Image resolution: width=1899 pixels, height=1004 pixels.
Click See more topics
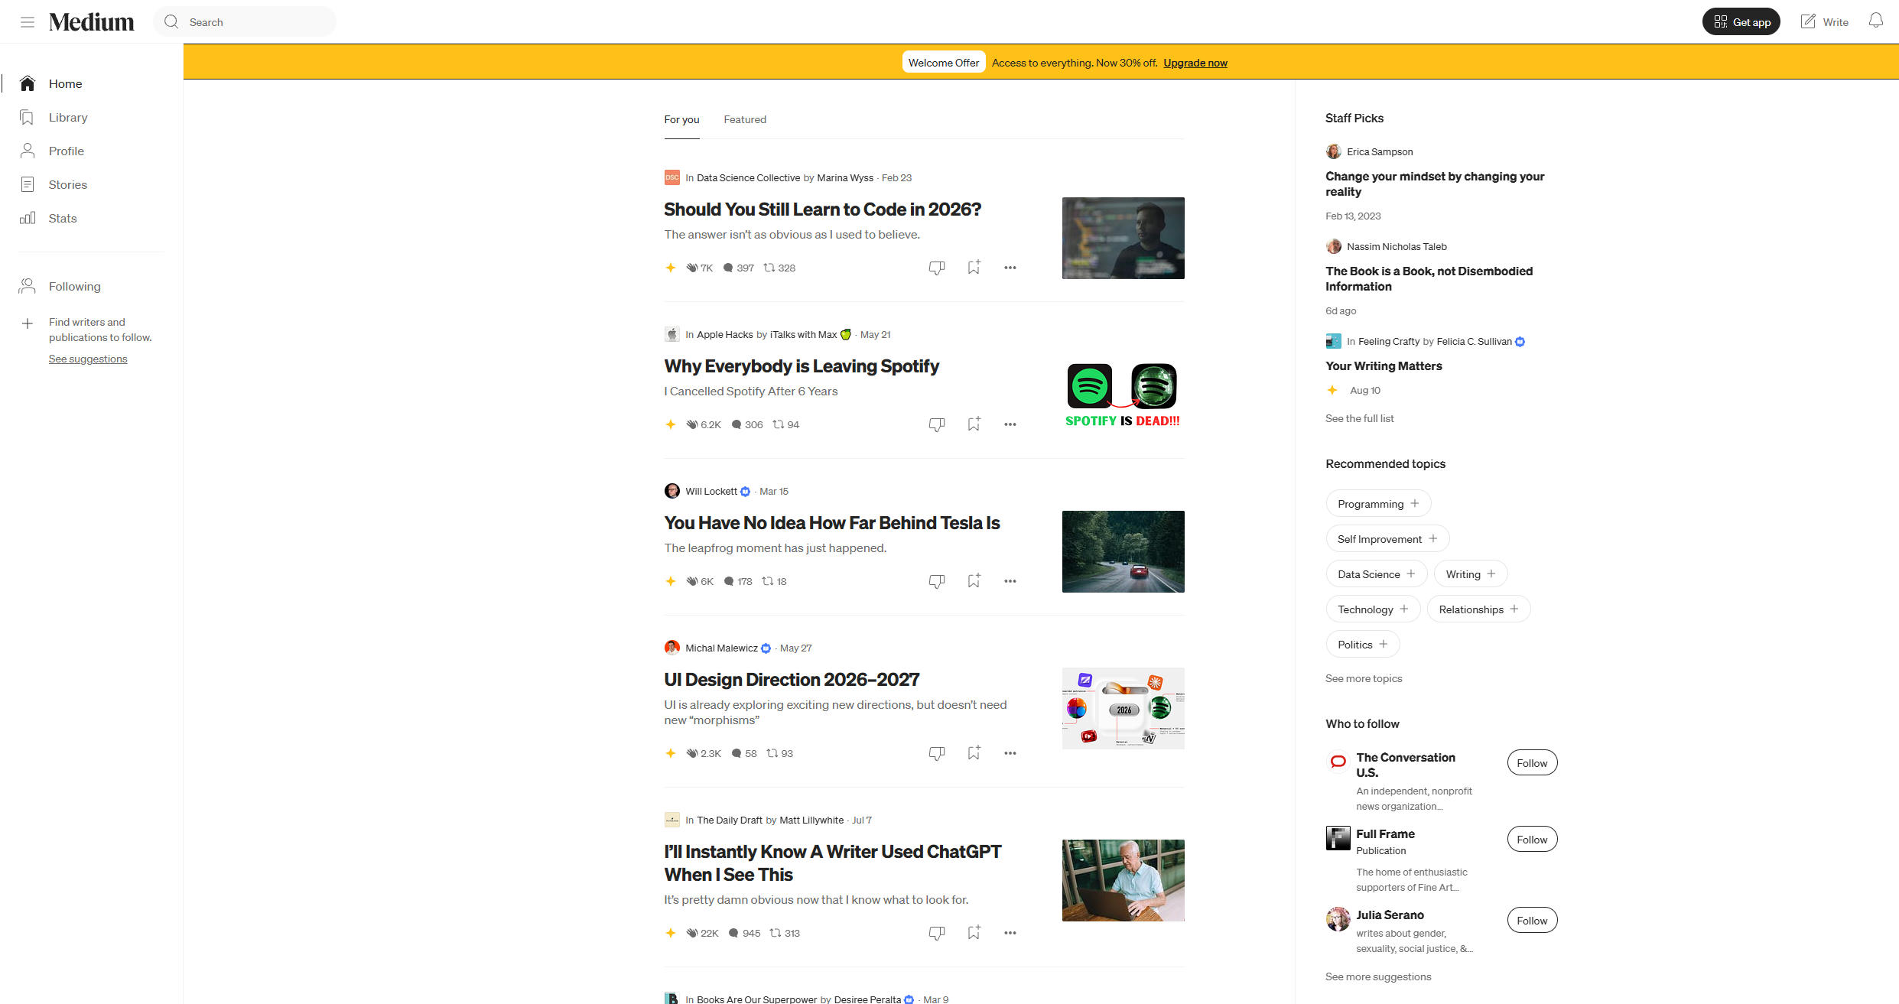(x=1364, y=678)
